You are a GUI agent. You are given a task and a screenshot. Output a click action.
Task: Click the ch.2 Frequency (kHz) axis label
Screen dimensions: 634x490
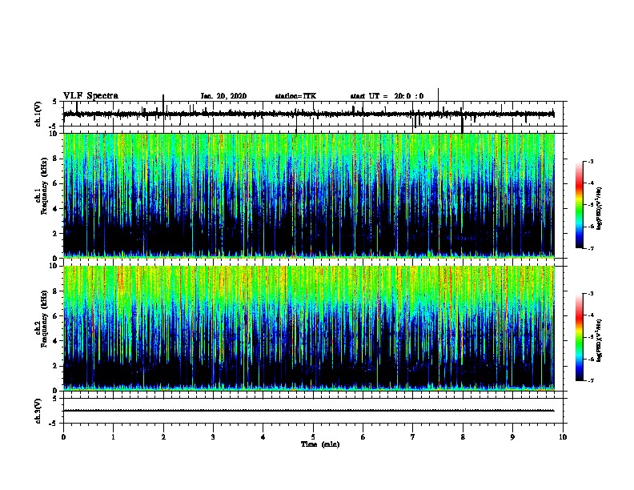pyautogui.click(x=42, y=319)
